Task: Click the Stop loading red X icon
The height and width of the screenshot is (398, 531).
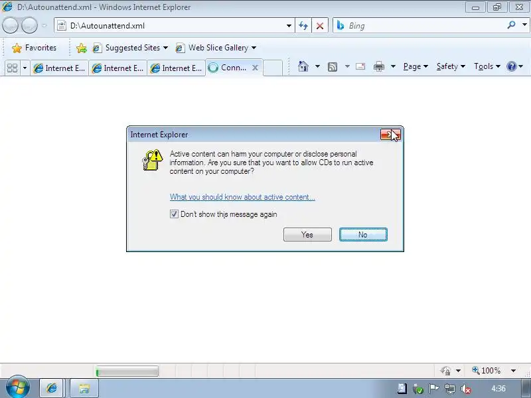Action: pos(320,26)
